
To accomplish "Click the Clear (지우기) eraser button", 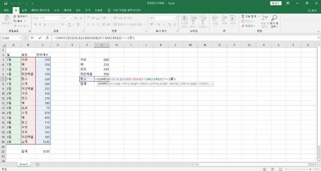I will (248, 26).
